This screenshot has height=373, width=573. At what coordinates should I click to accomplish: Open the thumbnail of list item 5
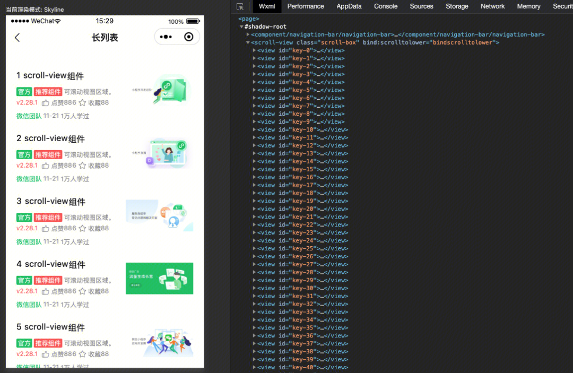tap(159, 341)
